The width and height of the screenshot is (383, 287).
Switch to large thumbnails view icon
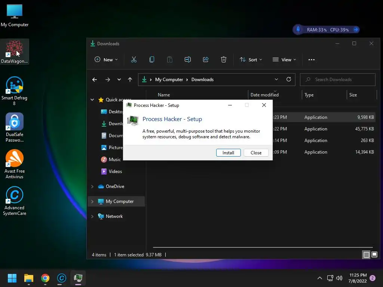coord(374,255)
